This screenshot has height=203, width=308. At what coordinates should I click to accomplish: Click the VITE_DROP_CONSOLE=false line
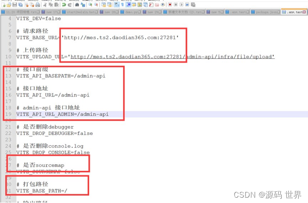tap(53, 153)
